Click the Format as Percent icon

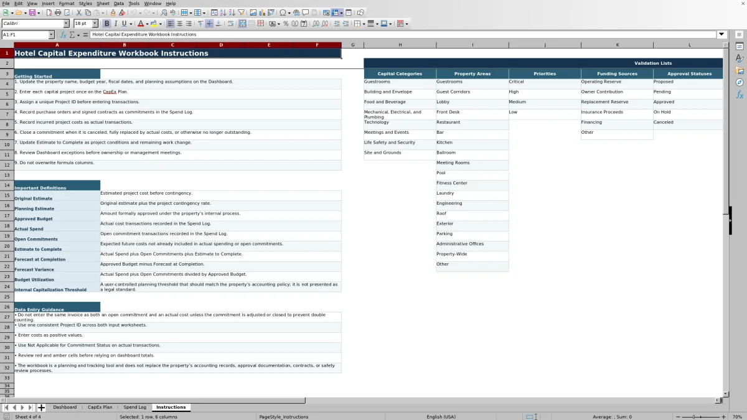(286, 24)
